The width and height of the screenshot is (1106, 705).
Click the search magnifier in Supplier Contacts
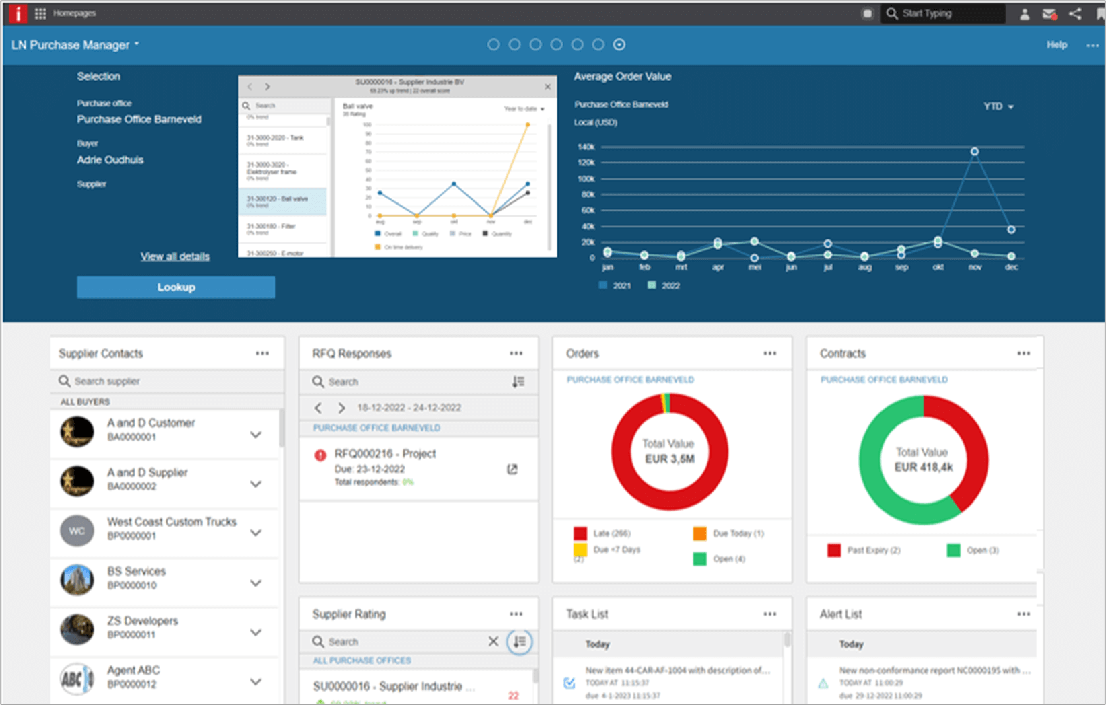click(64, 381)
